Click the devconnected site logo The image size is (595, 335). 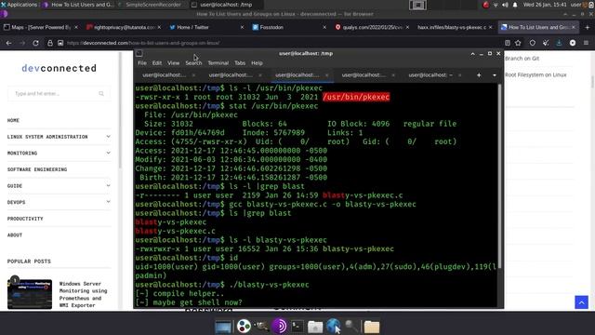coord(59,68)
